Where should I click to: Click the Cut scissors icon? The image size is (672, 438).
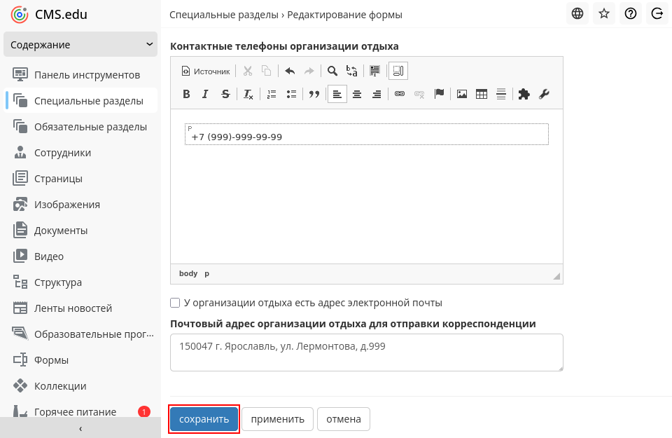(248, 71)
